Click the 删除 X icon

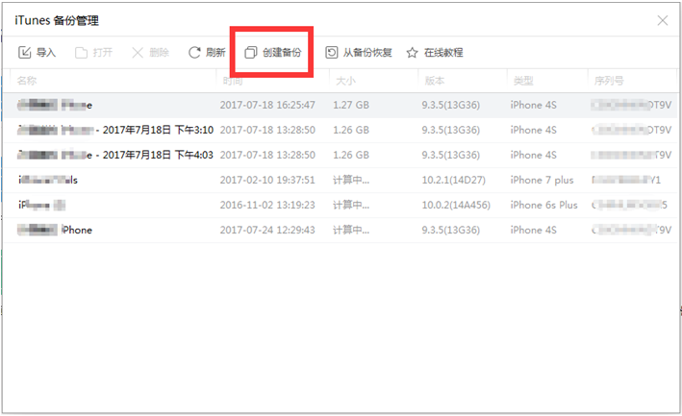[x=138, y=53]
